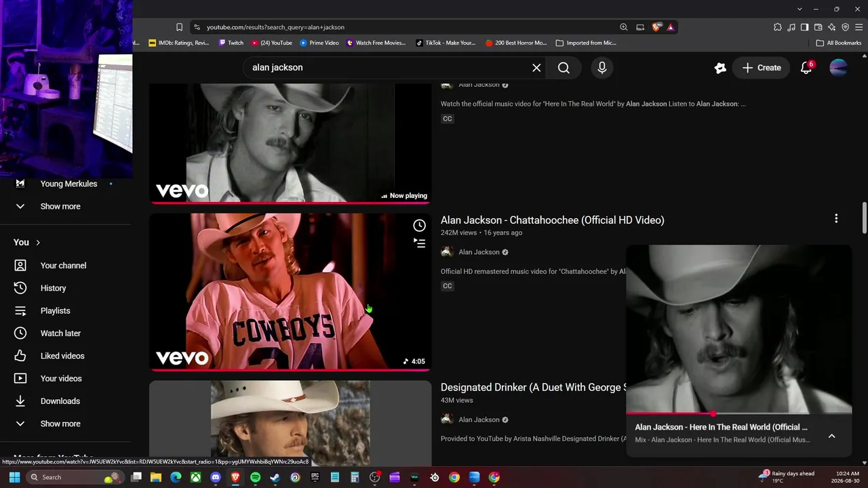Image resolution: width=868 pixels, height=488 pixels.
Task: Clear the search box with the X icon
Action: (536, 68)
